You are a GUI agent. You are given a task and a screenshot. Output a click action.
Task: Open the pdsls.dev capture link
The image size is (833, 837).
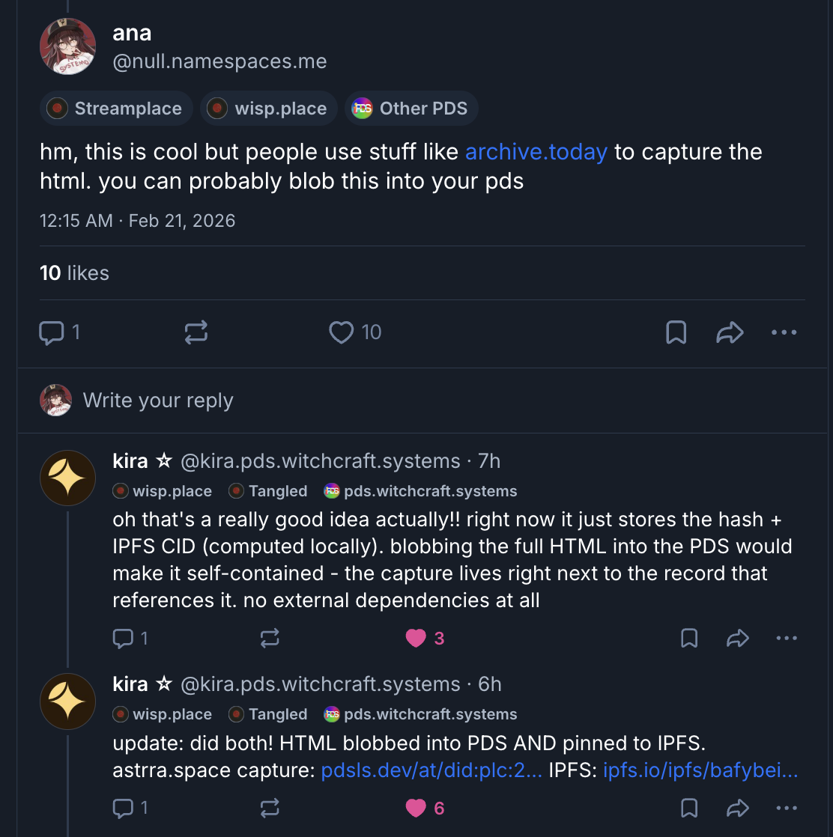[431, 770]
